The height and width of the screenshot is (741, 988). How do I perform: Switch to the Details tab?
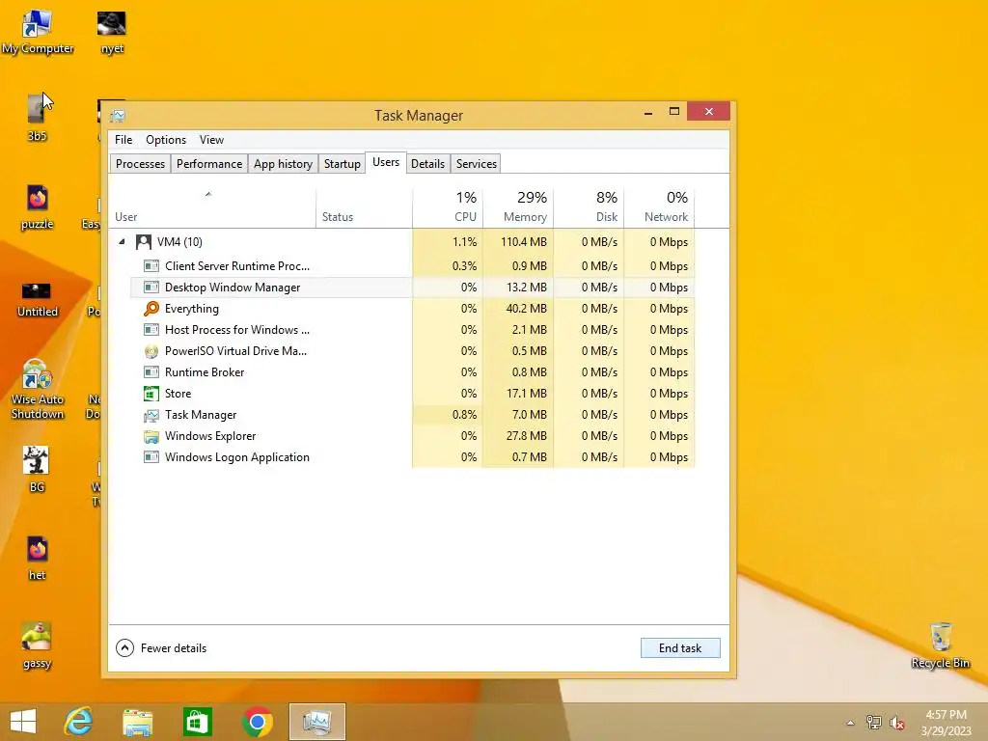tap(427, 164)
